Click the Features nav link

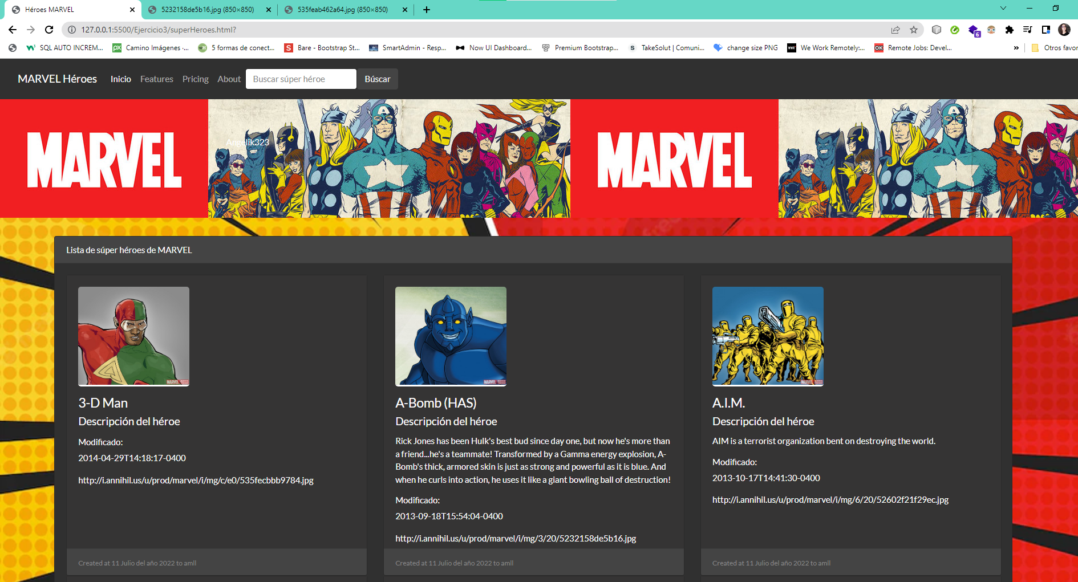click(x=157, y=79)
